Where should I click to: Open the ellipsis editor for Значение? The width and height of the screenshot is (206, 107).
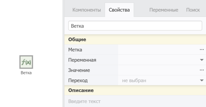202,70
